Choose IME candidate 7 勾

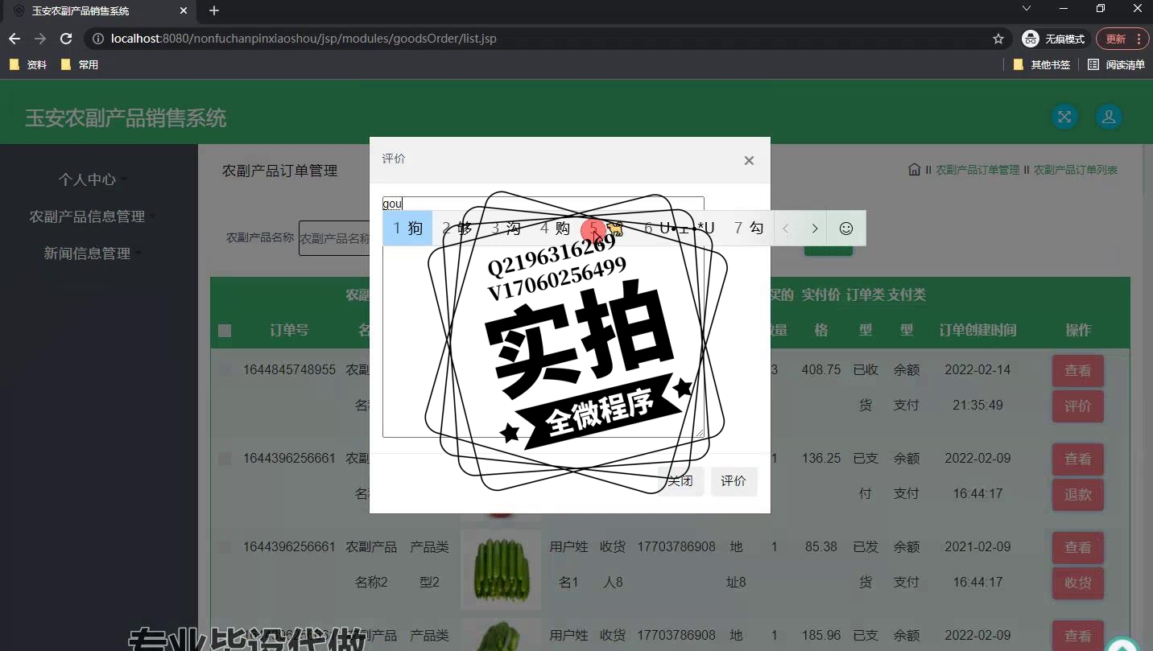(749, 229)
